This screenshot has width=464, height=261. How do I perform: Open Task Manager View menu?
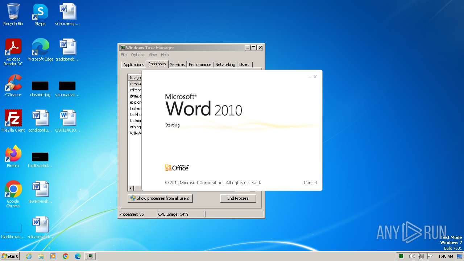[x=153, y=55]
